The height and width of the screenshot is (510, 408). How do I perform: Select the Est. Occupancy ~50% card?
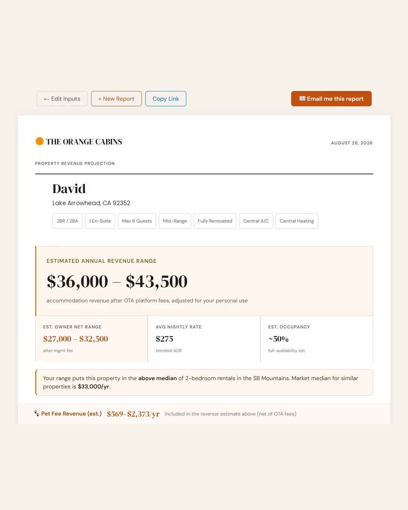click(317, 339)
